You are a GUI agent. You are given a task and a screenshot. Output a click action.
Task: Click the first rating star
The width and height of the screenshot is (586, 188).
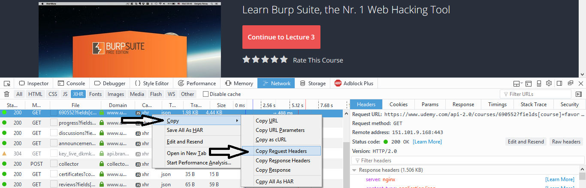[x=246, y=60]
